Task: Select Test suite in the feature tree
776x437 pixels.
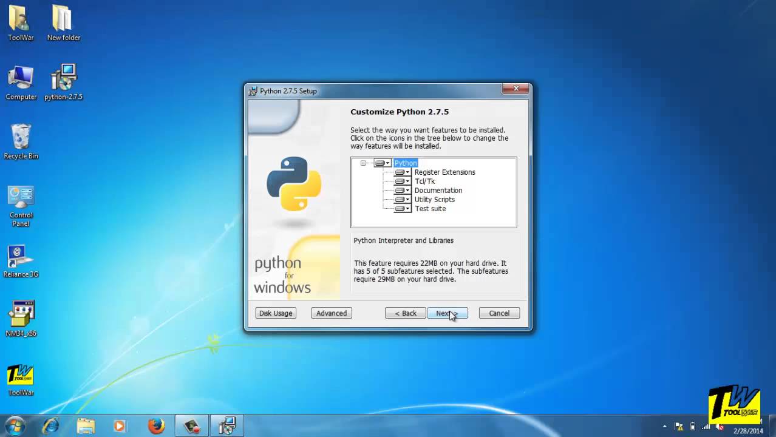Action: [430, 209]
